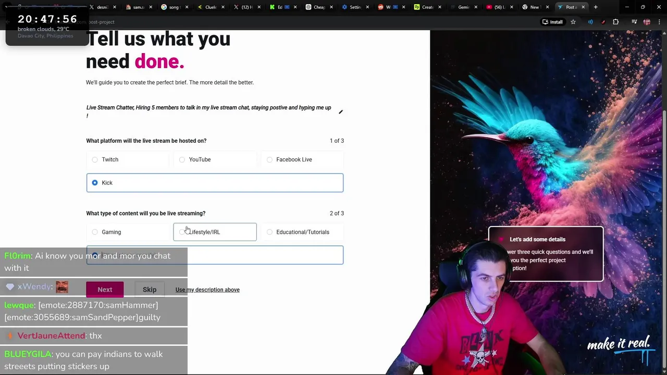This screenshot has height=375, width=667.
Task: Choose the Facebook Live option
Action: click(302, 159)
